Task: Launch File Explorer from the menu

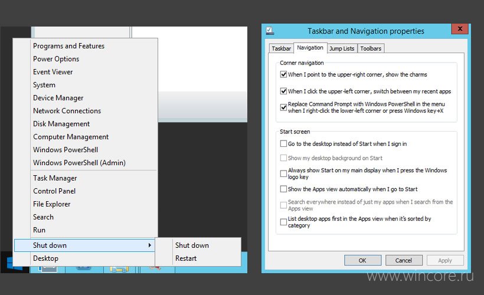Action: [84, 204]
